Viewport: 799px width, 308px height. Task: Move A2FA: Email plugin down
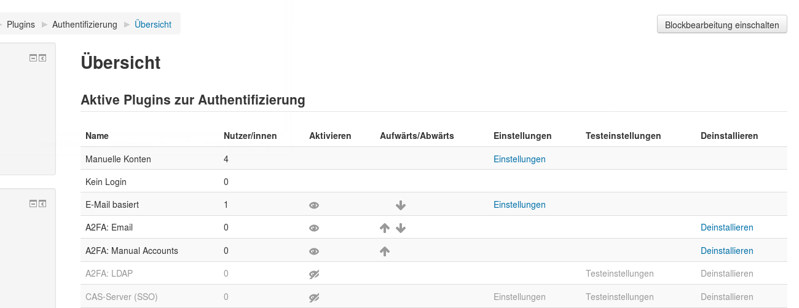coord(401,228)
